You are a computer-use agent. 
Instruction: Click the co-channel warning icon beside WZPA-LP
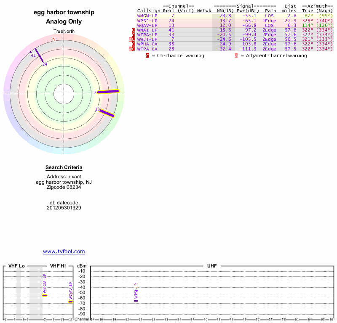tap(134, 34)
